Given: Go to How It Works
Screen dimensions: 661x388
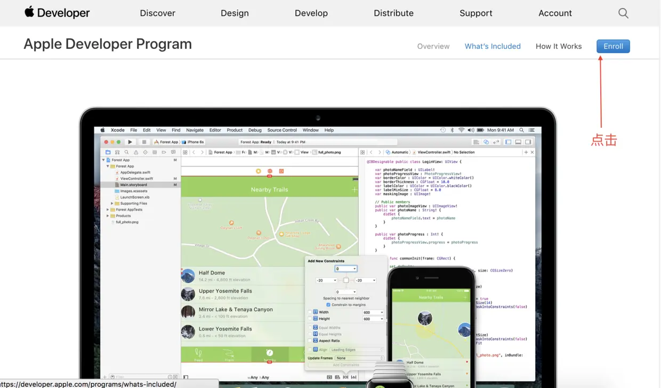Looking at the screenshot, I should (559, 46).
